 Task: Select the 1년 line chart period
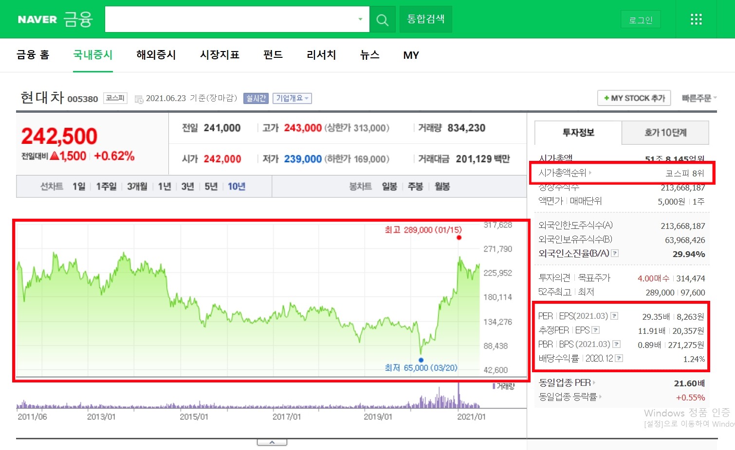point(165,187)
